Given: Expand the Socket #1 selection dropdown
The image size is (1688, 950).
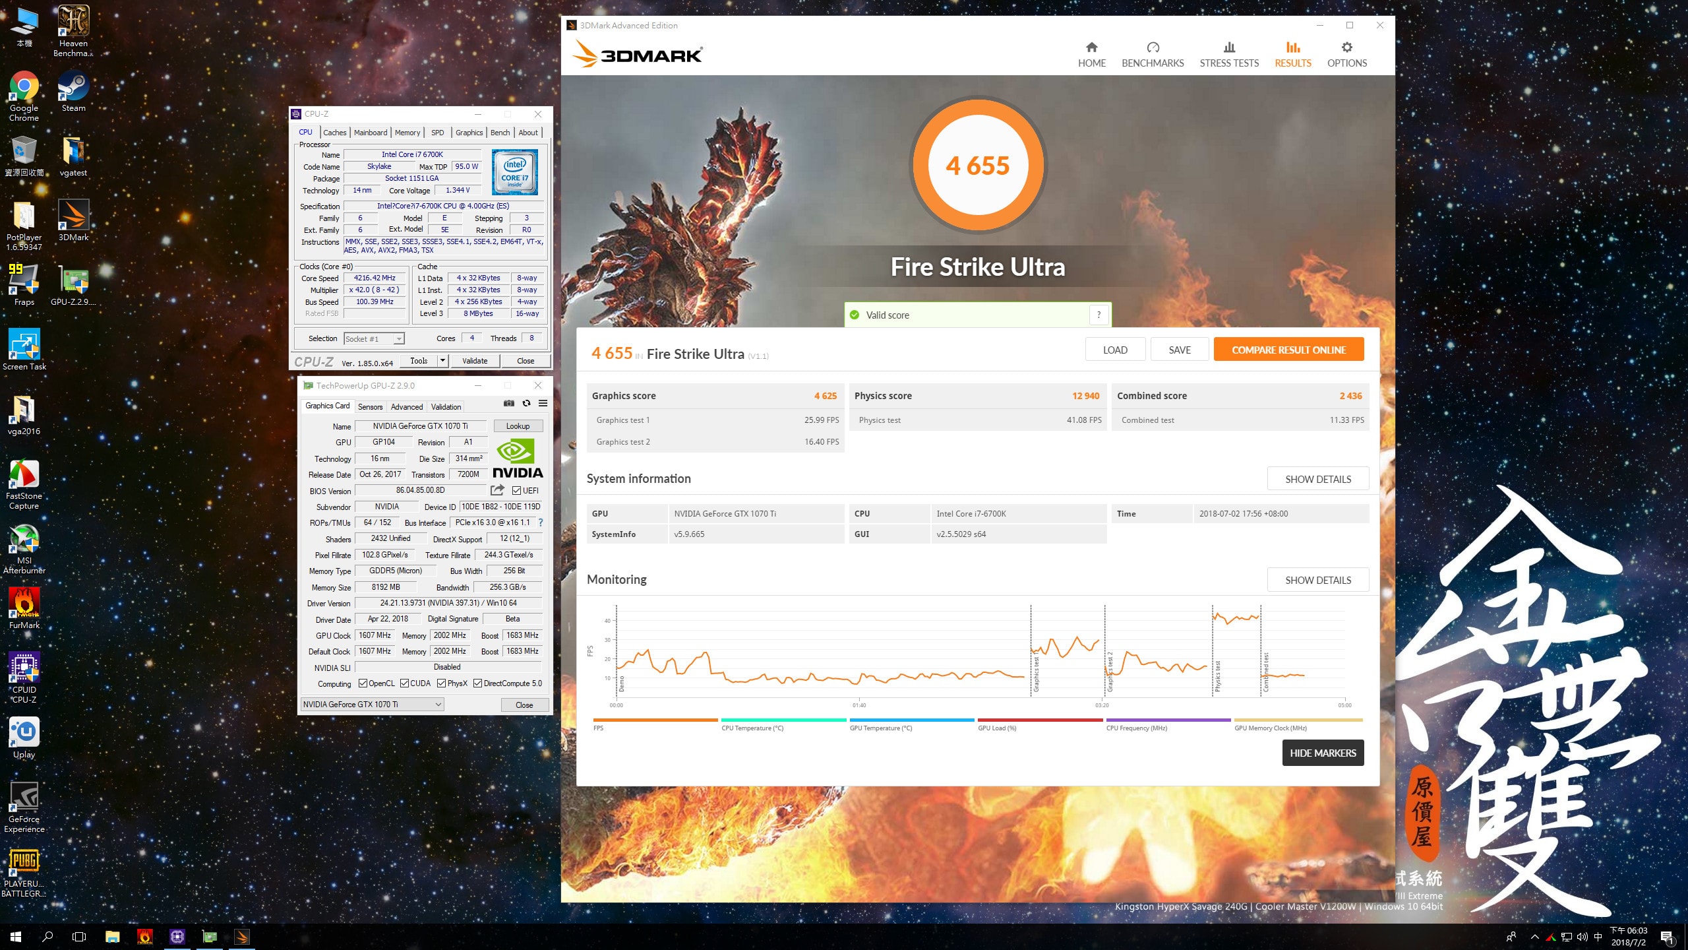Looking at the screenshot, I should coord(398,339).
